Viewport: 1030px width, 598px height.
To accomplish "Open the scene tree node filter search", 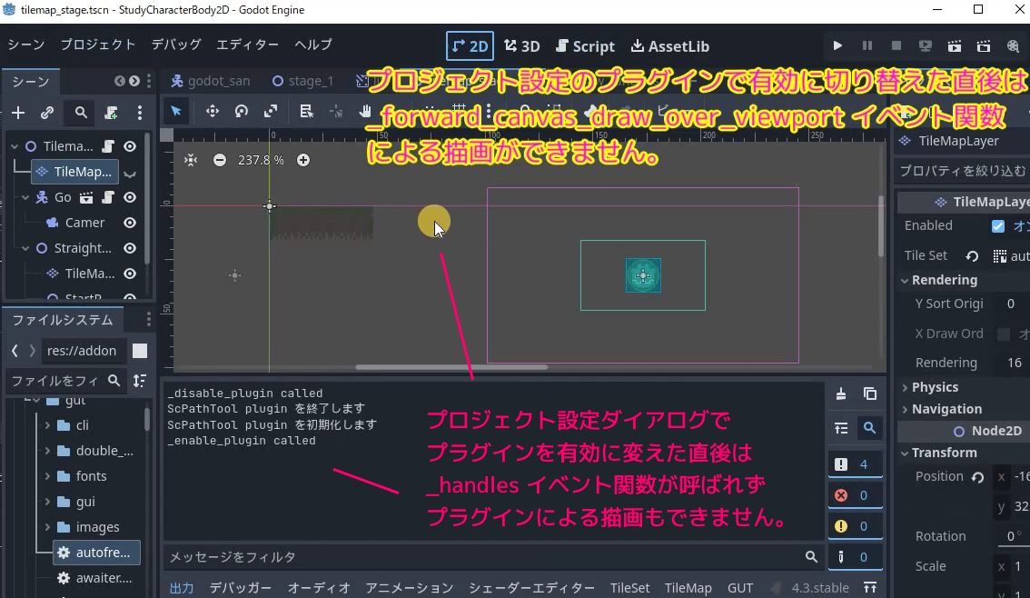I will 81,113.
